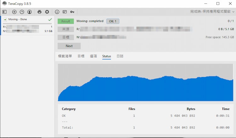Click the TeraCopy app logo icon
This screenshot has width=236, height=138.
4,3
